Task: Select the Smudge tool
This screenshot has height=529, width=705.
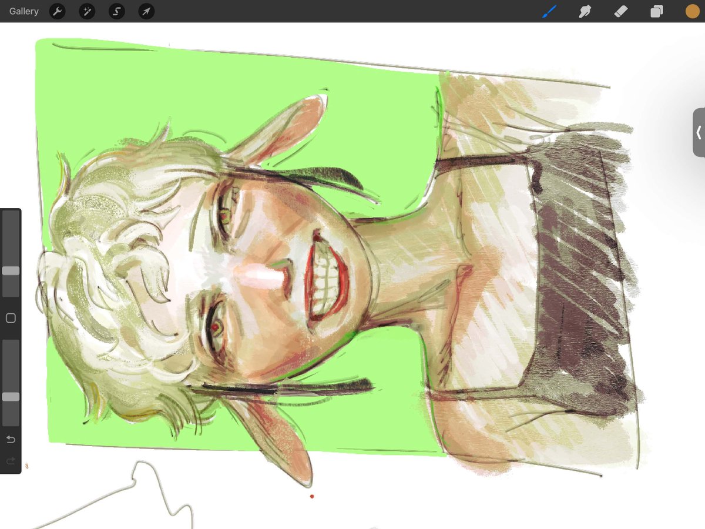Action: [x=585, y=11]
